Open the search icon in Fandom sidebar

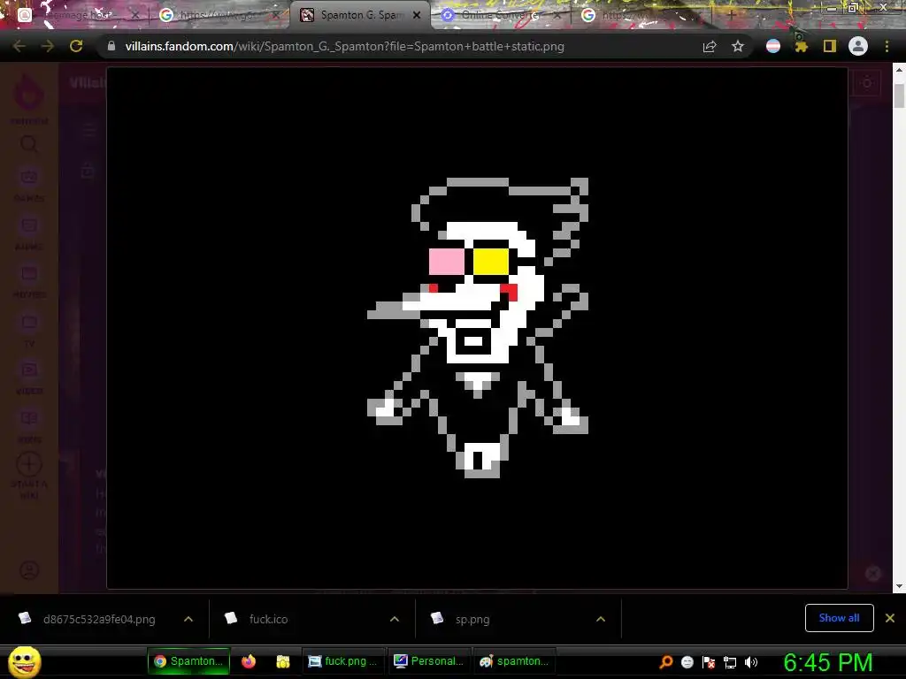coord(29,144)
